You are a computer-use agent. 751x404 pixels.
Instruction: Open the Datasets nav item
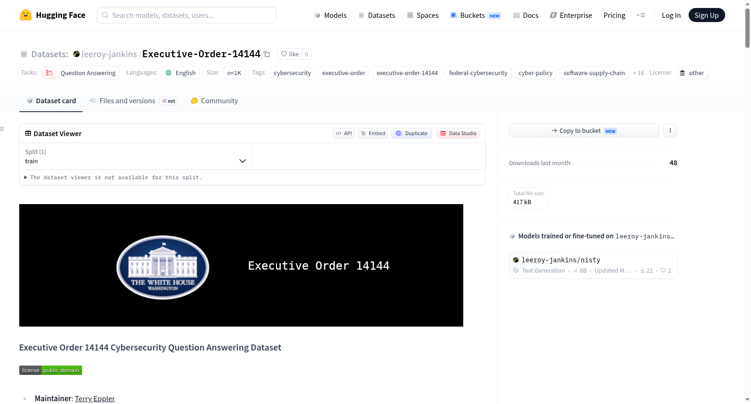coord(377,15)
